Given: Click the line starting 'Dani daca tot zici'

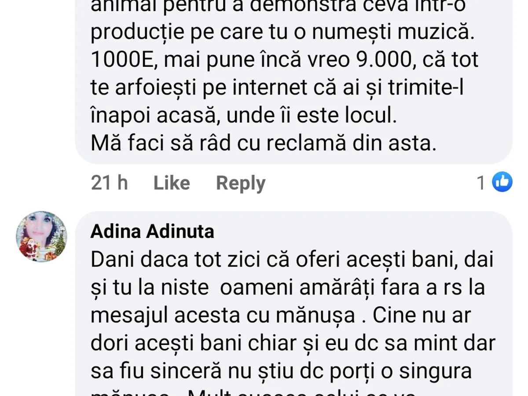Looking at the screenshot, I should click(292, 260).
